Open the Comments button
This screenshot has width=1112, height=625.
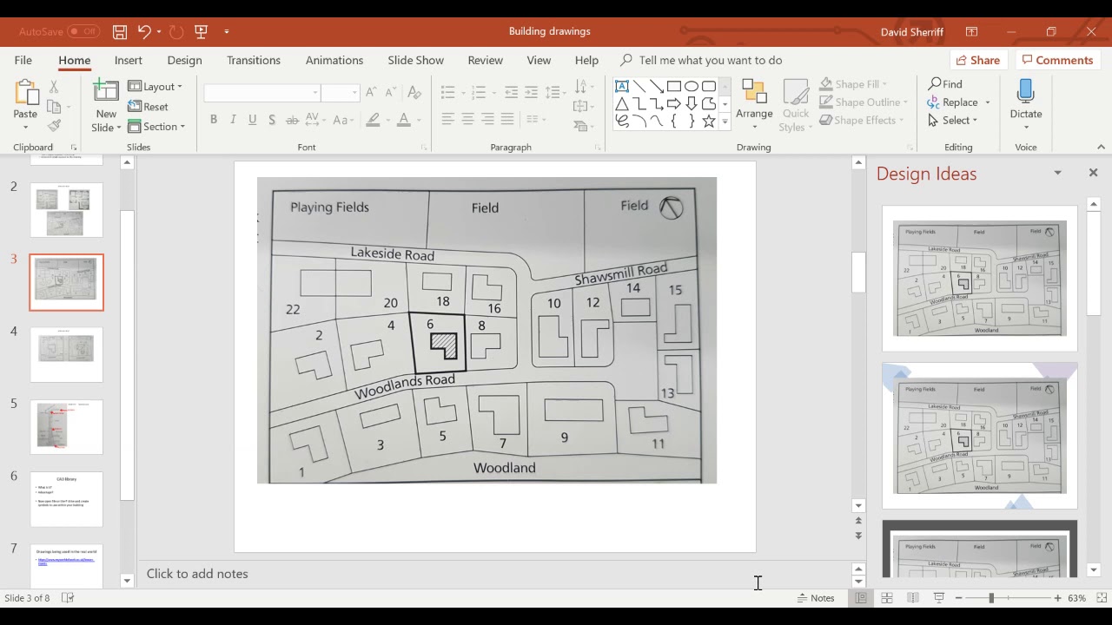(x=1057, y=60)
